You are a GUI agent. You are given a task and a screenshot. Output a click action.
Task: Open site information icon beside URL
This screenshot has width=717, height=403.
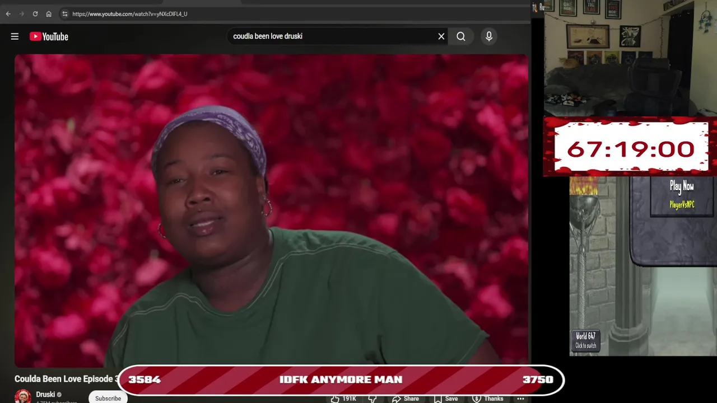coord(64,14)
